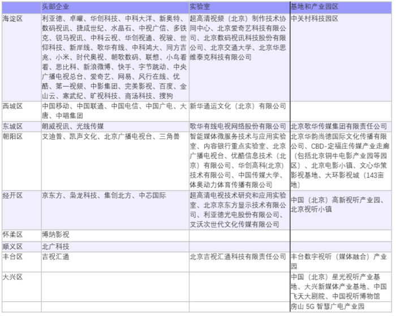Select the cell containing 中关村科技园区
The image size is (396, 316).
tap(341, 57)
